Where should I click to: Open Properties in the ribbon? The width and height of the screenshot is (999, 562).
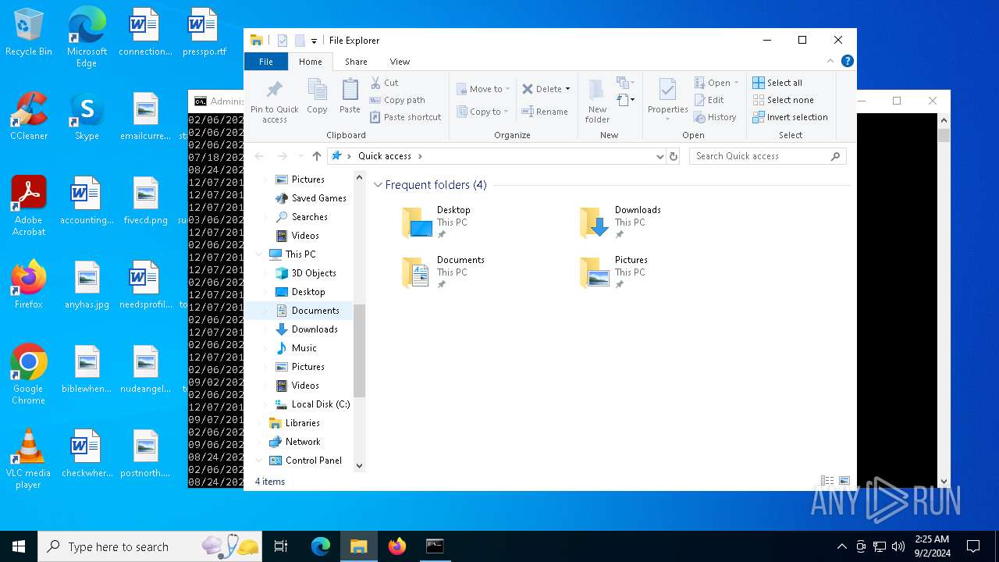coord(667,98)
